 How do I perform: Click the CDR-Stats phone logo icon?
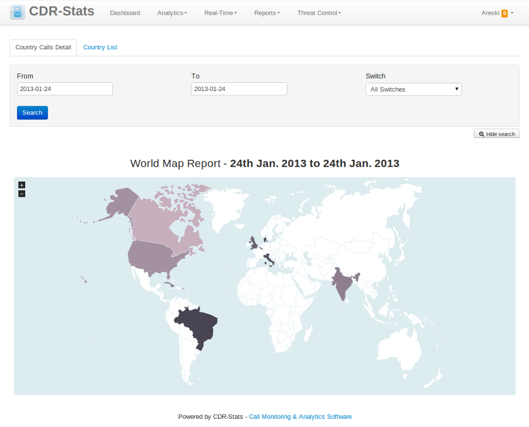pos(18,12)
